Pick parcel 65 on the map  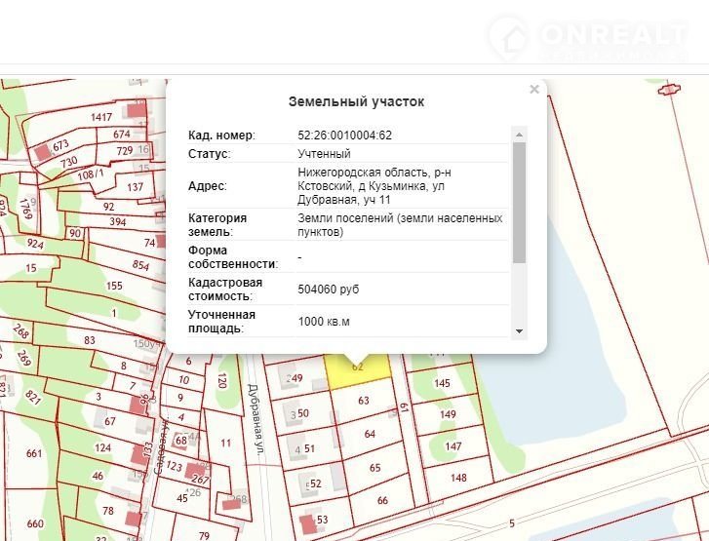[x=375, y=468]
